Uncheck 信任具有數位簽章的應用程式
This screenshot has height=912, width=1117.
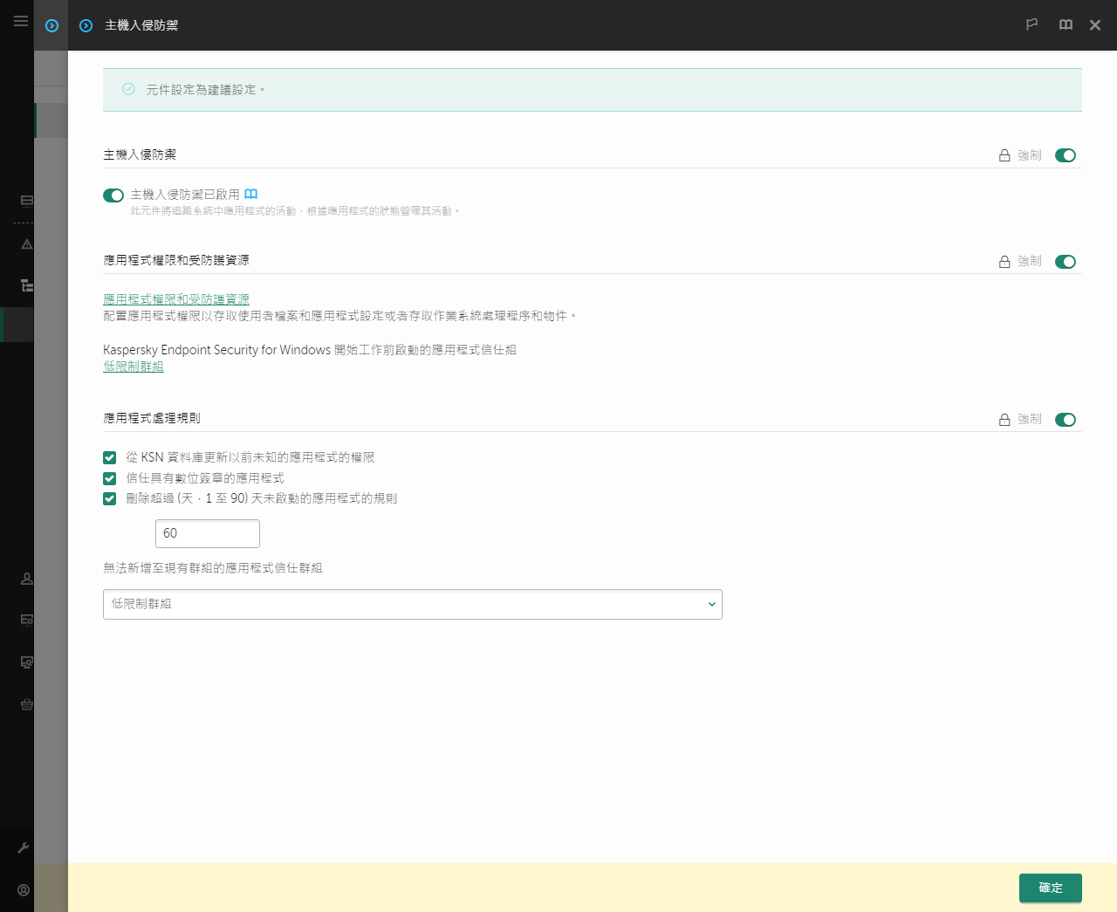(110, 478)
